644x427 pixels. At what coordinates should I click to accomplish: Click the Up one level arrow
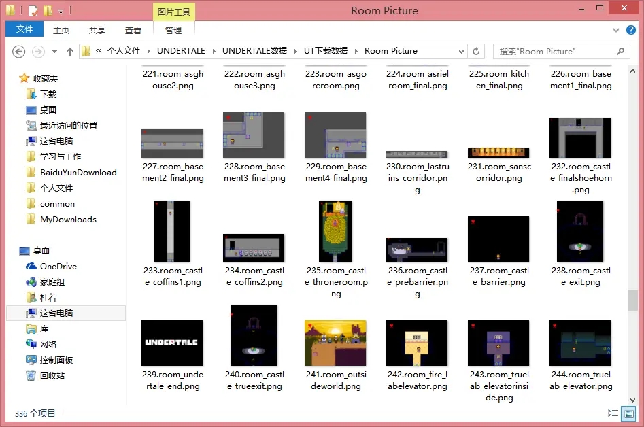(x=70, y=52)
